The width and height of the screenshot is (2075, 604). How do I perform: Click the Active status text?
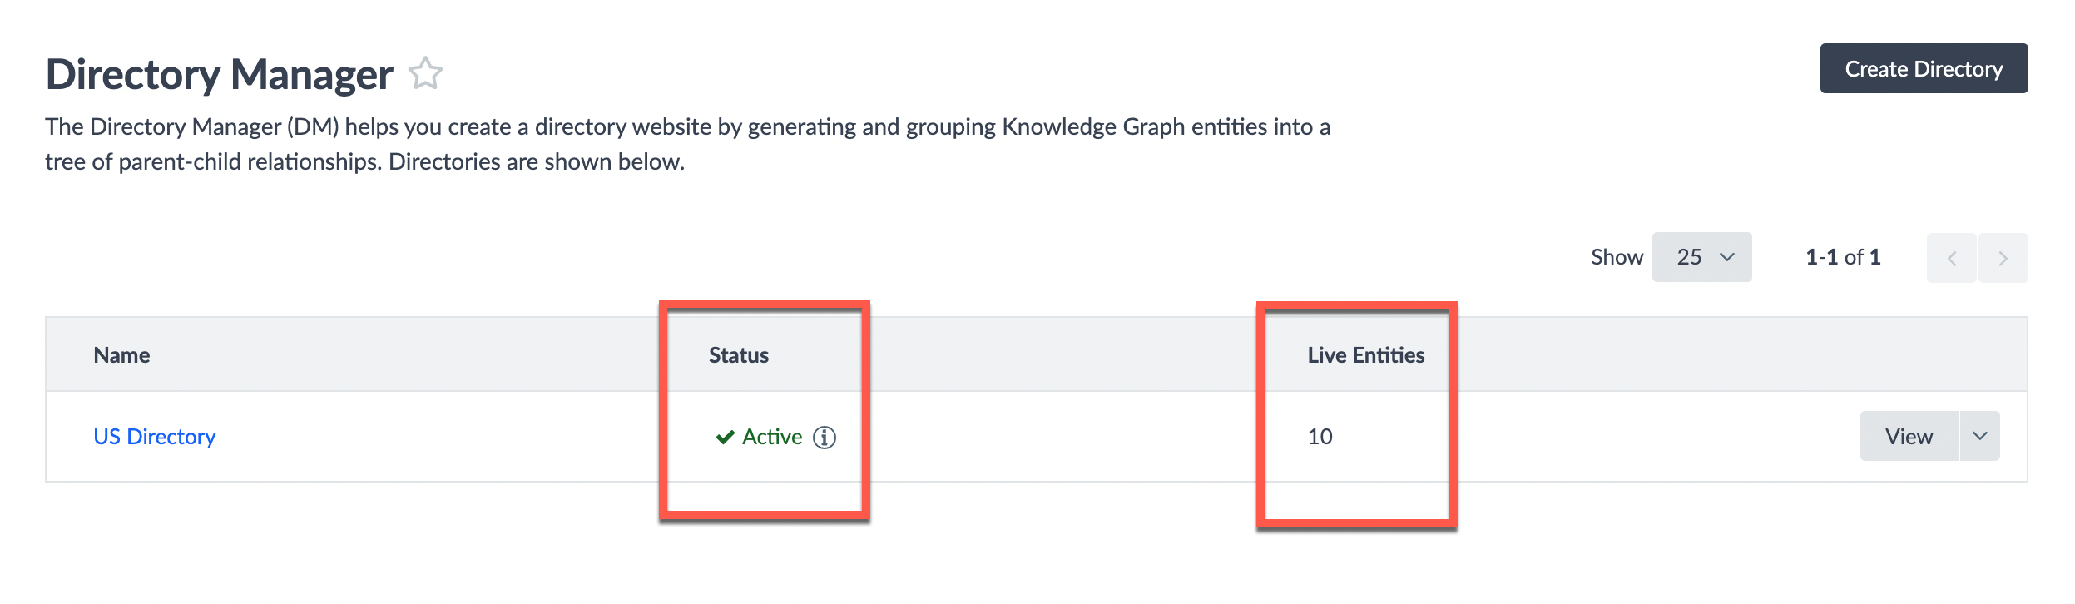tap(772, 437)
